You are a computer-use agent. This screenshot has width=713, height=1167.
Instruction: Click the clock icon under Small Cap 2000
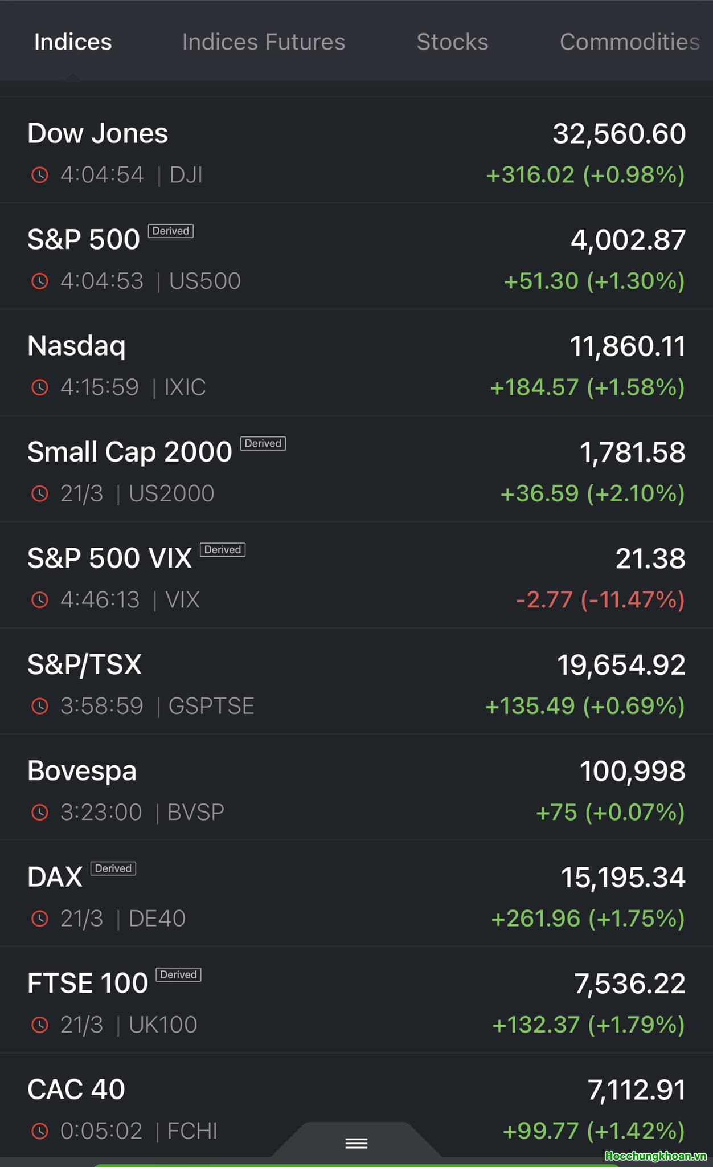(x=39, y=493)
